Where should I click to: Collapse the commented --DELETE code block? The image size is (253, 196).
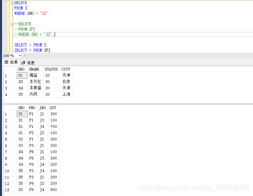point(12,24)
